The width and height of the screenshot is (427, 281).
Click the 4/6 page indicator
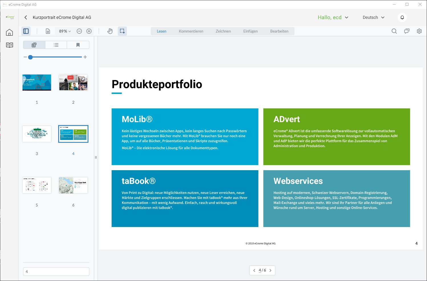(262, 270)
